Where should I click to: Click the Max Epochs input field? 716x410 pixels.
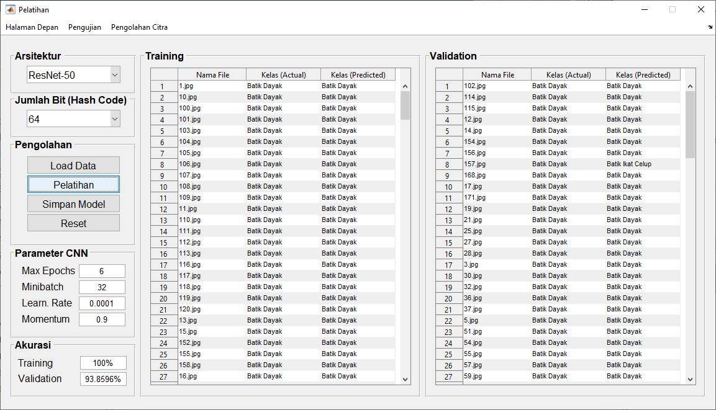click(x=102, y=271)
